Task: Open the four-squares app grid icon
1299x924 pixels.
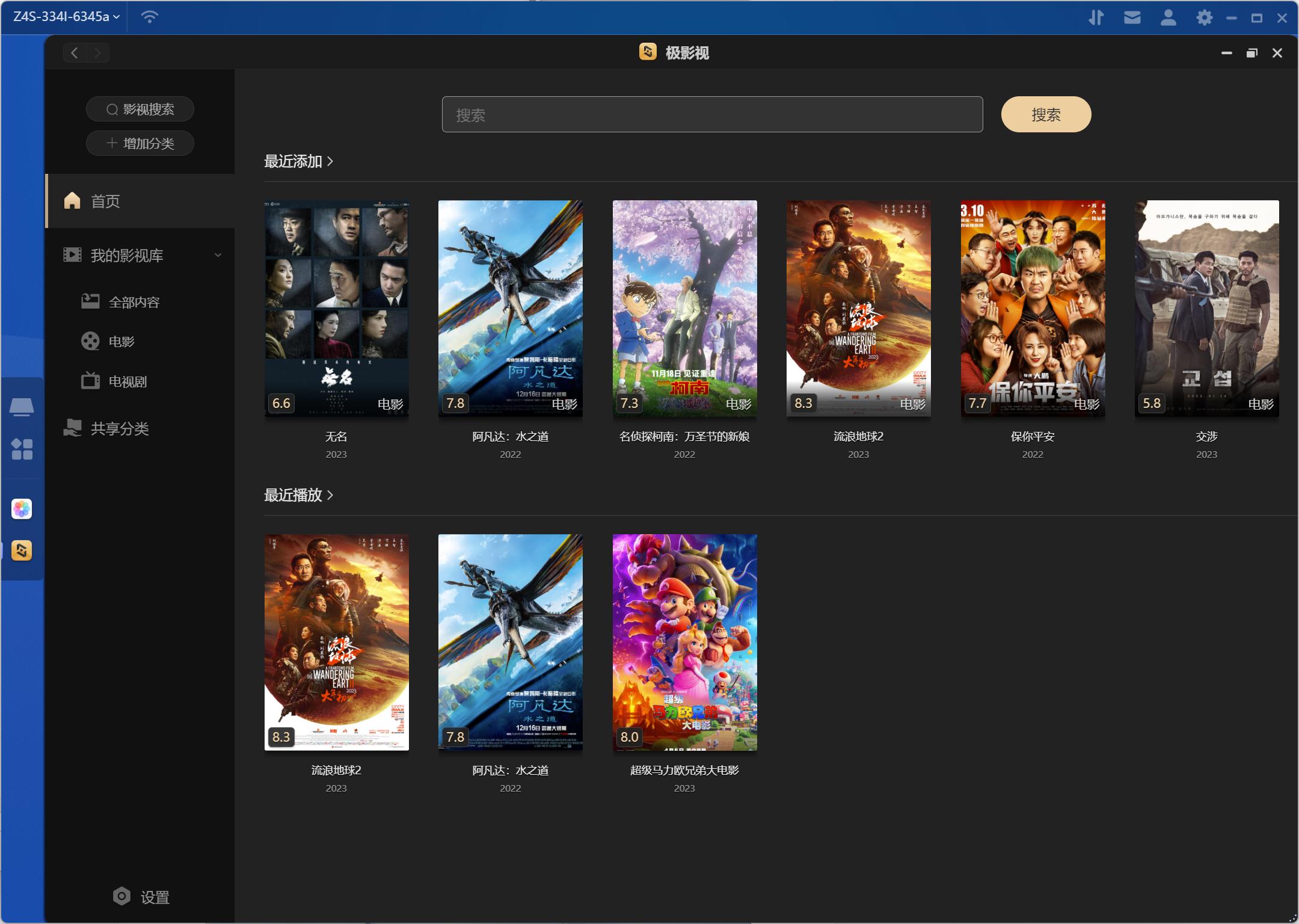Action: (22, 449)
